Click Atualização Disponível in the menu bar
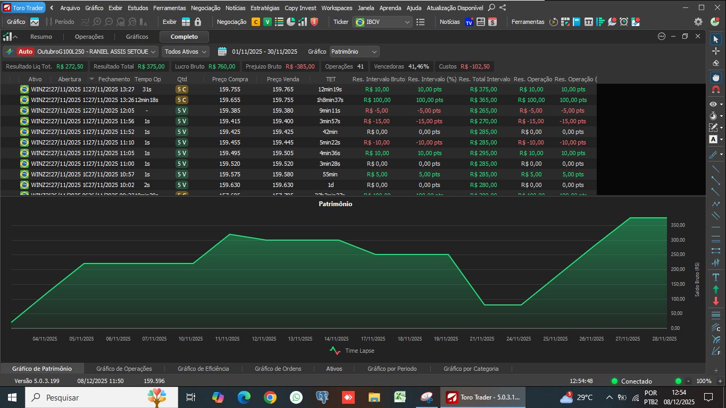 [455, 8]
